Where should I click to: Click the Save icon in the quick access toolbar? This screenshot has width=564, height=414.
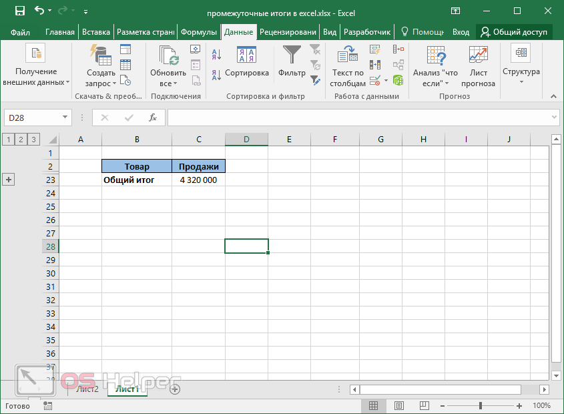(20, 11)
